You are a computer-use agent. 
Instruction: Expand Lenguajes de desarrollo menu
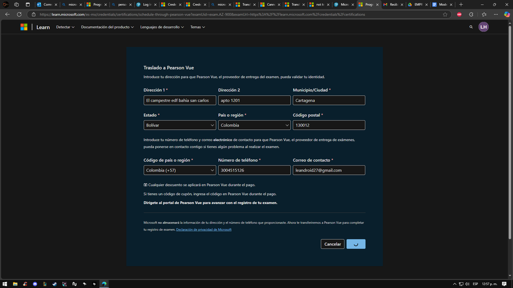[162, 27]
